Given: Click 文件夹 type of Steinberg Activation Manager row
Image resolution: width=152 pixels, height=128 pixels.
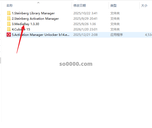Looking at the screenshot, I should 115,19.
